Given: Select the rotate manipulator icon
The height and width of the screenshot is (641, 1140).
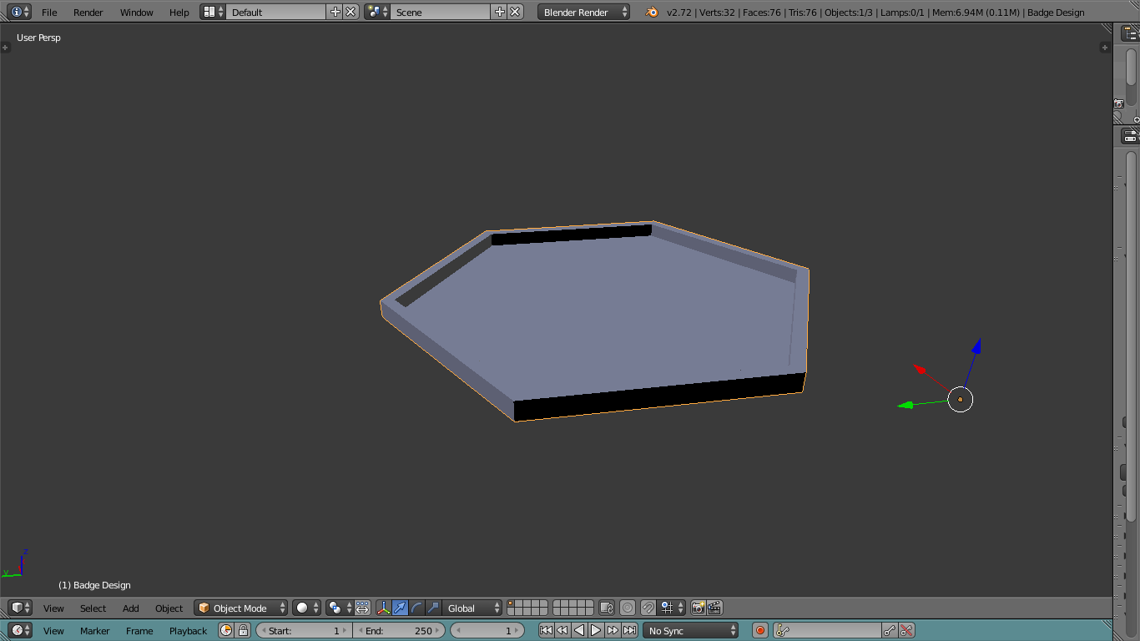Looking at the screenshot, I should click(x=416, y=608).
